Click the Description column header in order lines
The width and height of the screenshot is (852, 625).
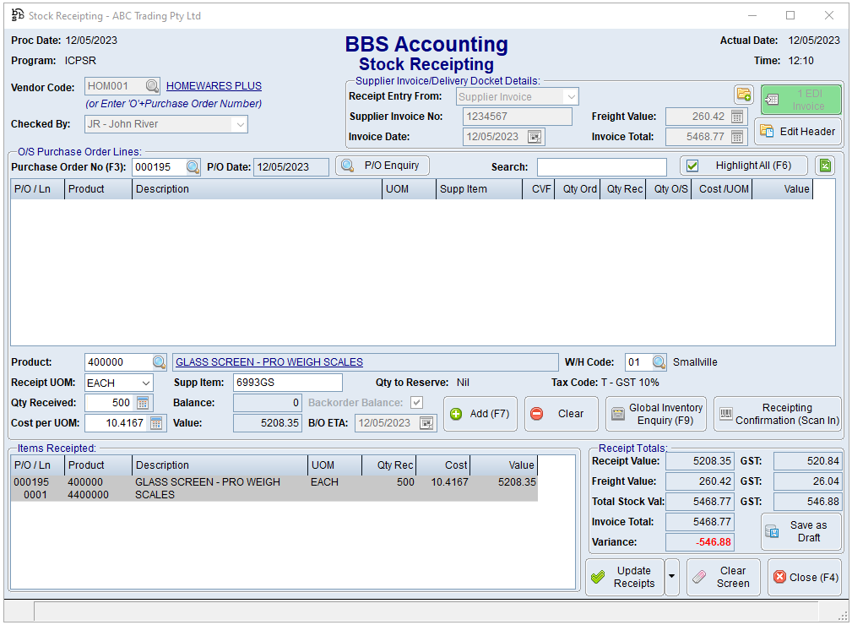click(x=258, y=189)
